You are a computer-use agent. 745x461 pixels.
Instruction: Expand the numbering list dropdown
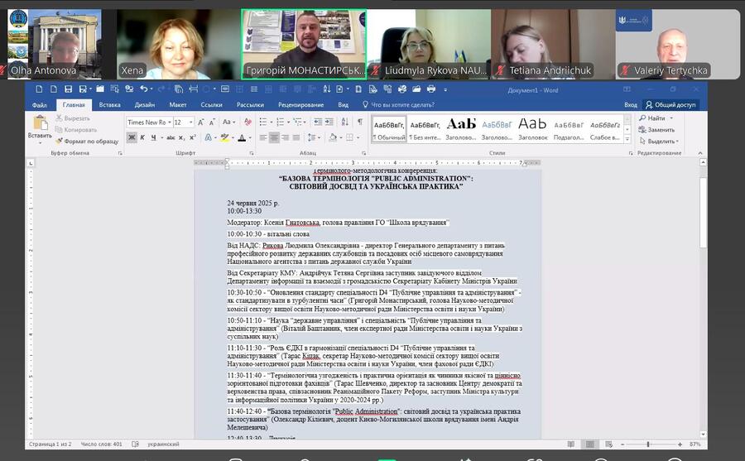click(288, 122)
